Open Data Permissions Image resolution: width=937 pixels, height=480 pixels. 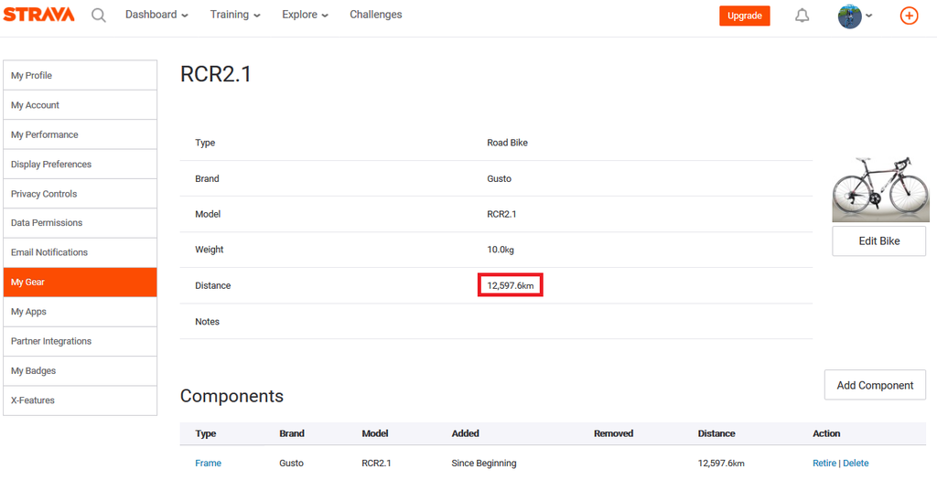[x=81, y=223]
